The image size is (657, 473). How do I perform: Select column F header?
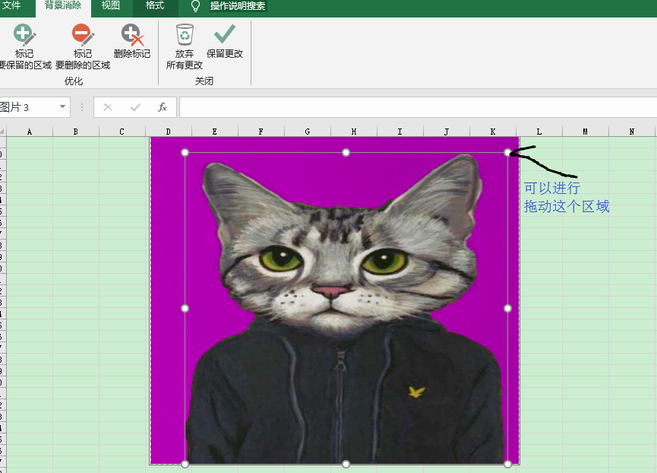coord(261,132)
